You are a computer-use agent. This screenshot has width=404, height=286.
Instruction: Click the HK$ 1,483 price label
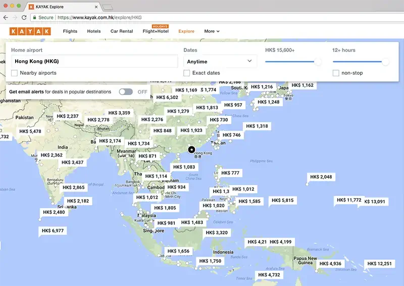(x=192, y=222)
